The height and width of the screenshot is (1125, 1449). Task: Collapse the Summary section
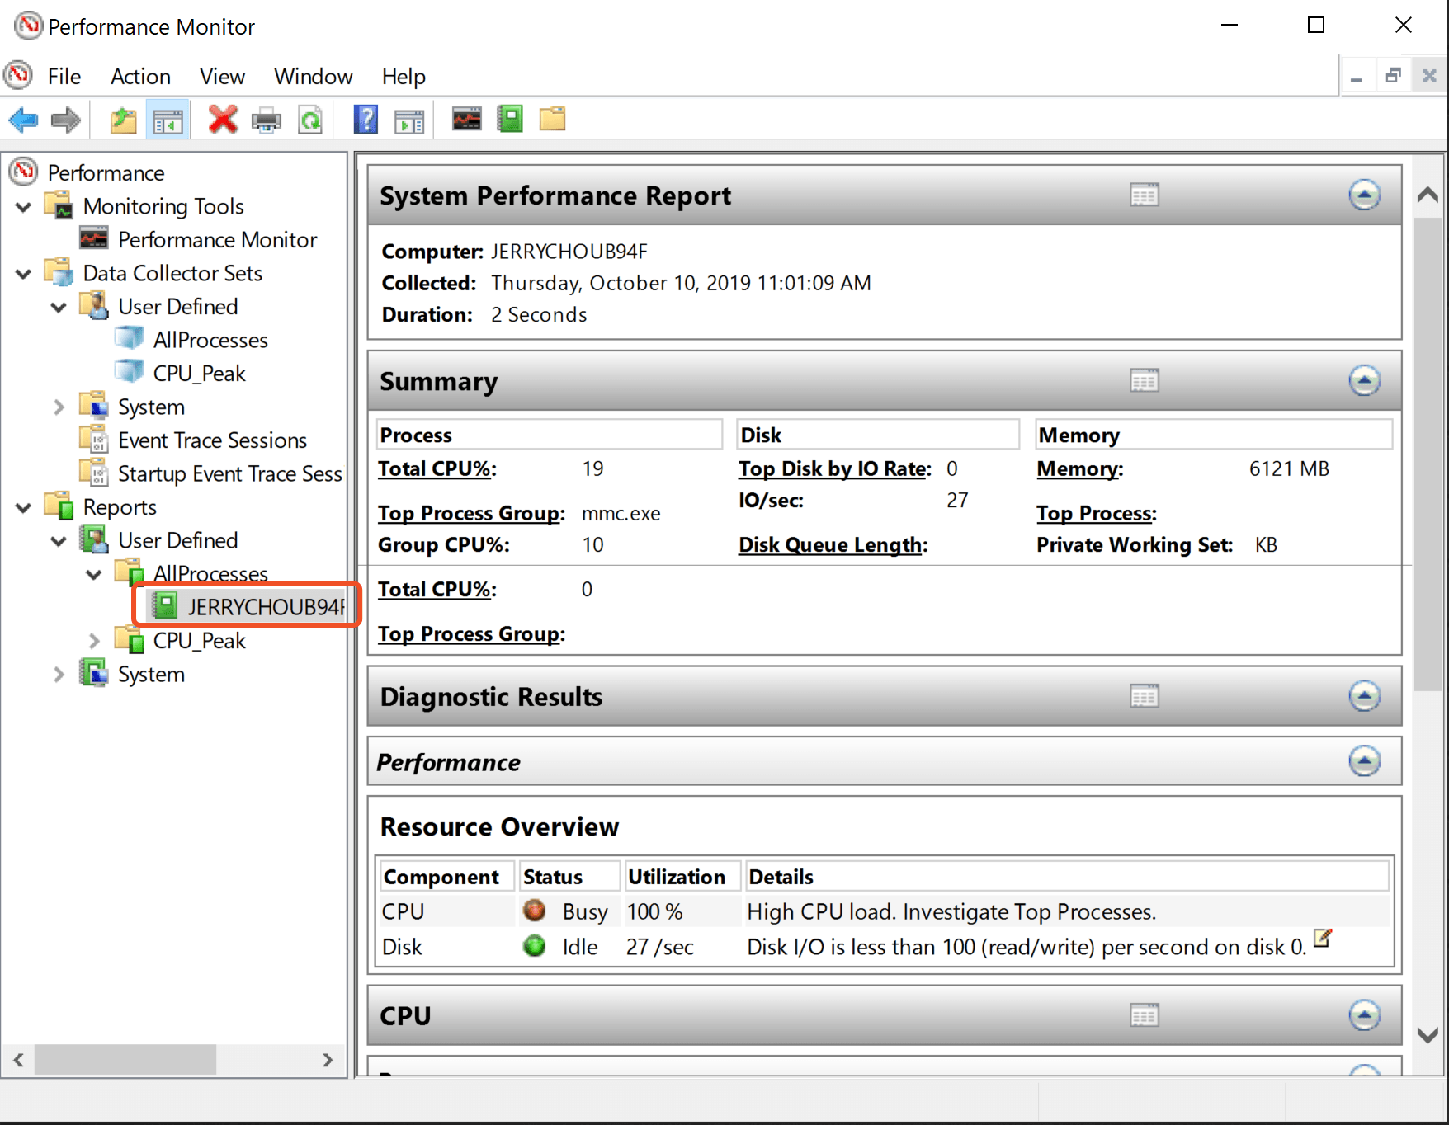(1364, 381)
